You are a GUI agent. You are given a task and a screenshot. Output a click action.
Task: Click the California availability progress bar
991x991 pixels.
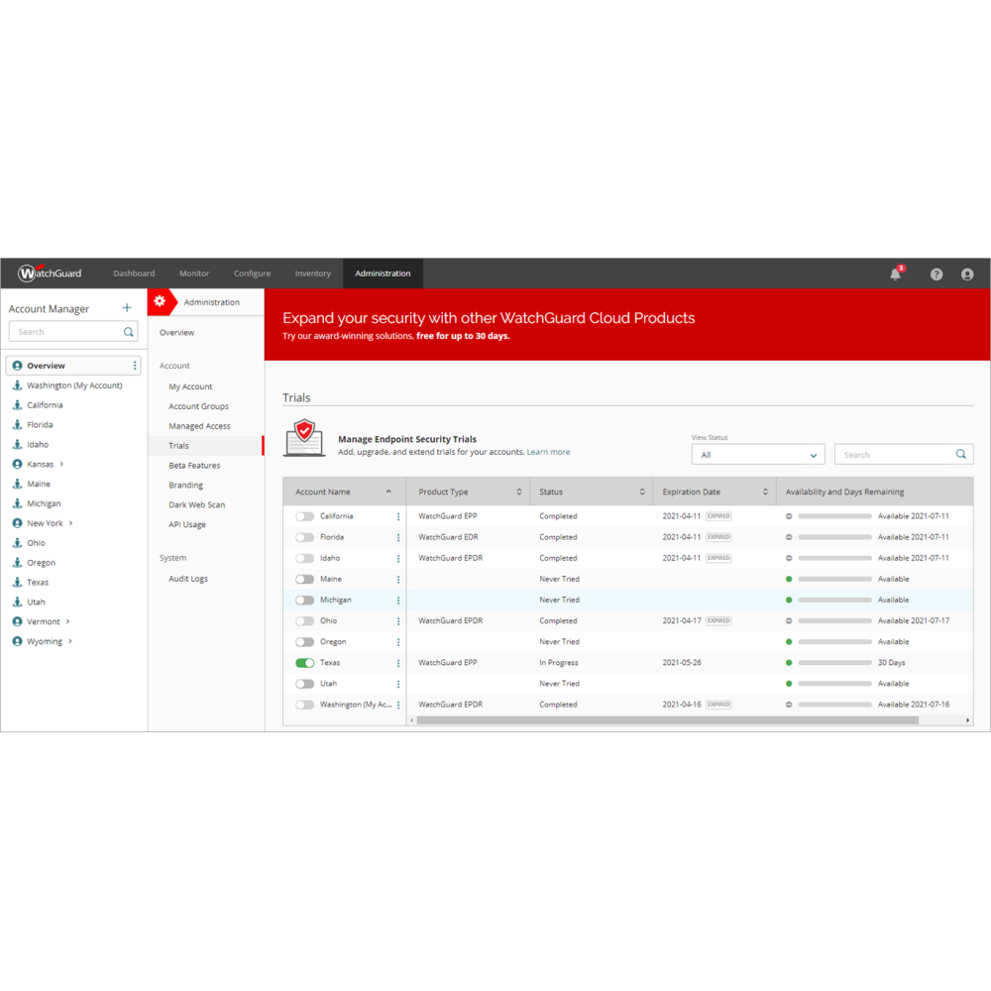click(x=834, y=516)
